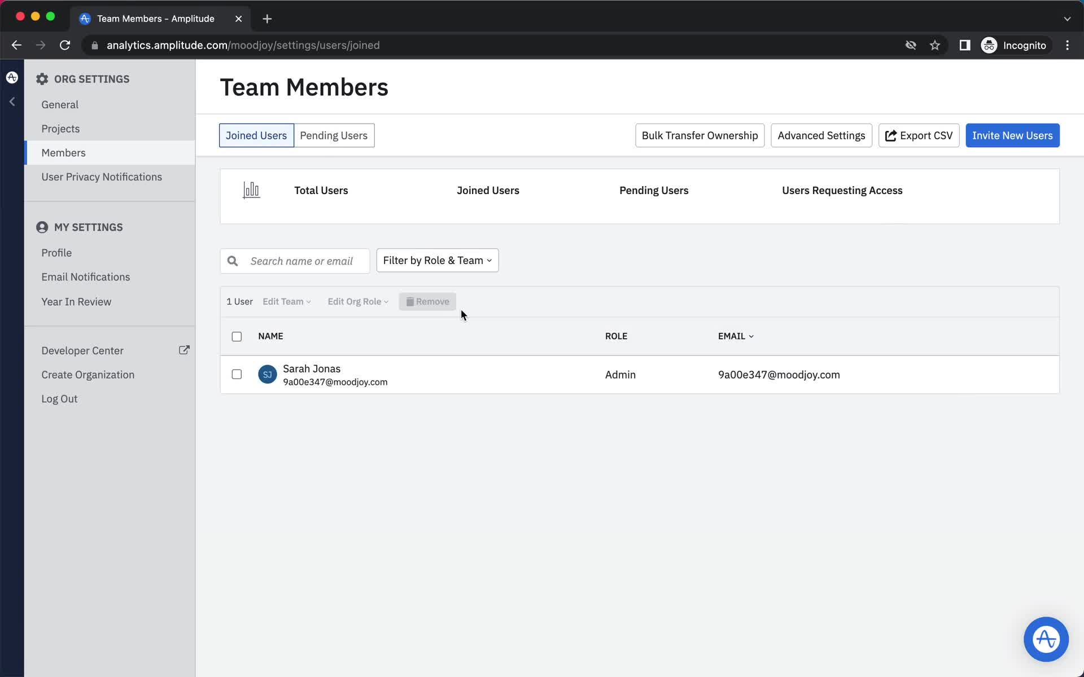This screenshot has width=1084, height=677.
Task: Open the Developer Center link
Action: click(82, 350)
